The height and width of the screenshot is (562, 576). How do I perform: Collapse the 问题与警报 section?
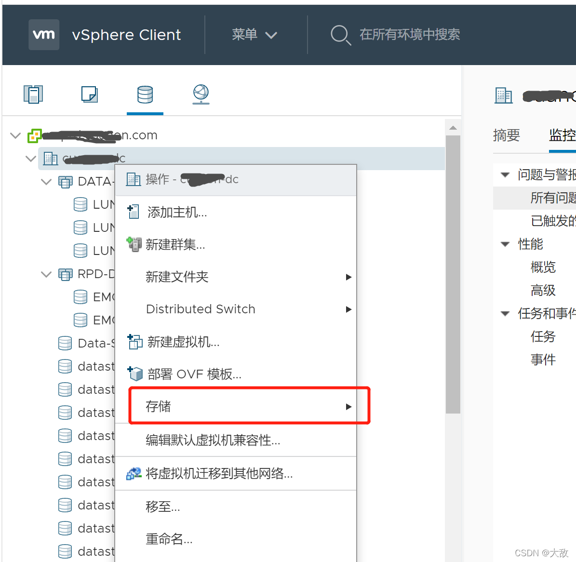tap(505, 175)
